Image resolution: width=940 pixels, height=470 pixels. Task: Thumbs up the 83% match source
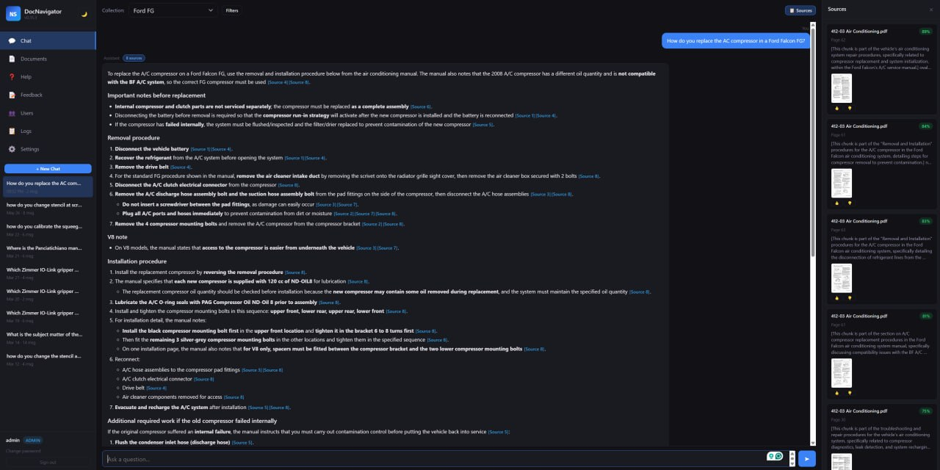[x=836, y=298]
